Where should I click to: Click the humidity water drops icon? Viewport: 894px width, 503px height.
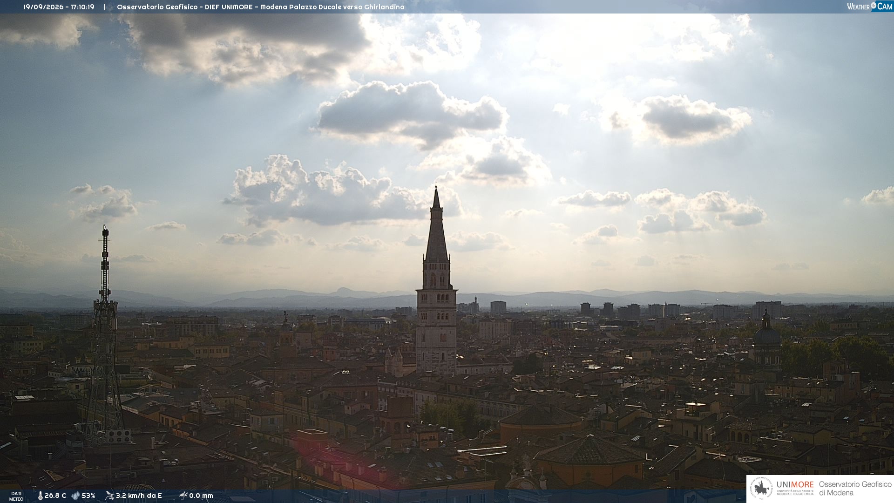(x=75, y=496)
